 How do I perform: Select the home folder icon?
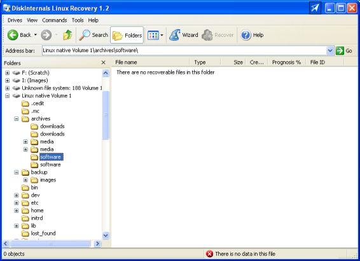(x=25, y=211)
